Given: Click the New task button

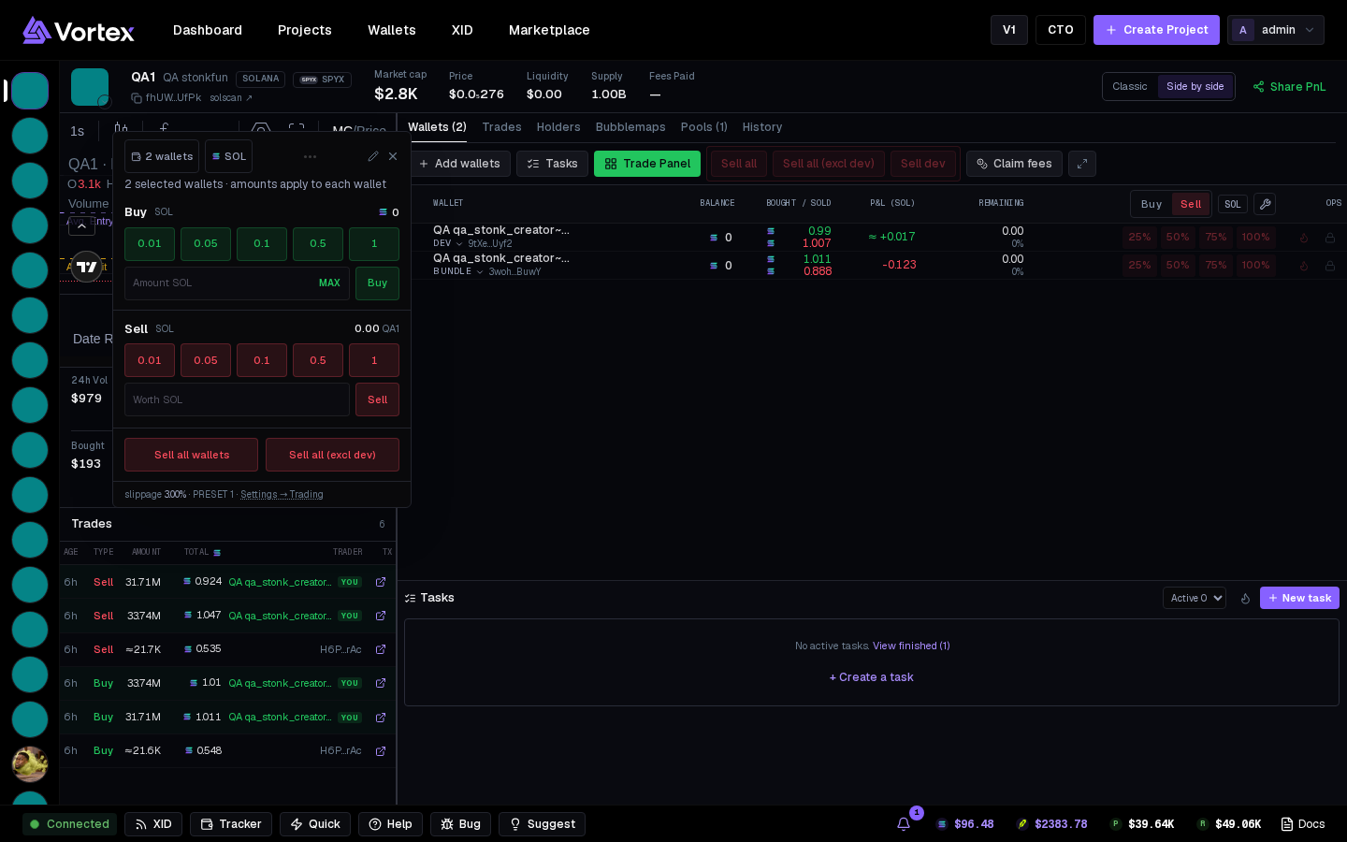Looking at the screenshot, I should 1299,598.
